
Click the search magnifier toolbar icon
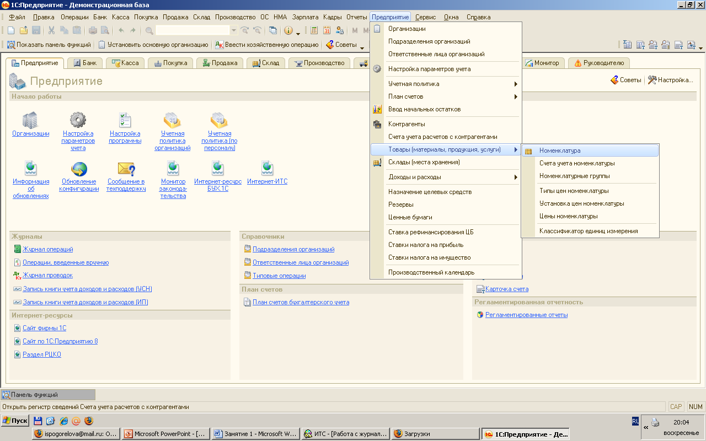pos(149,30)
